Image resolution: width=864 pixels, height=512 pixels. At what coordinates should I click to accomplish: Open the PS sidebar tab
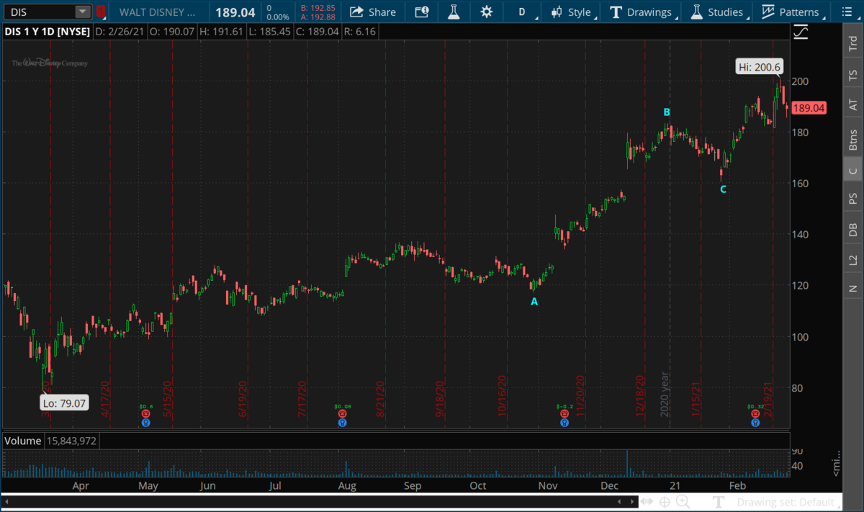click(853, 199)
